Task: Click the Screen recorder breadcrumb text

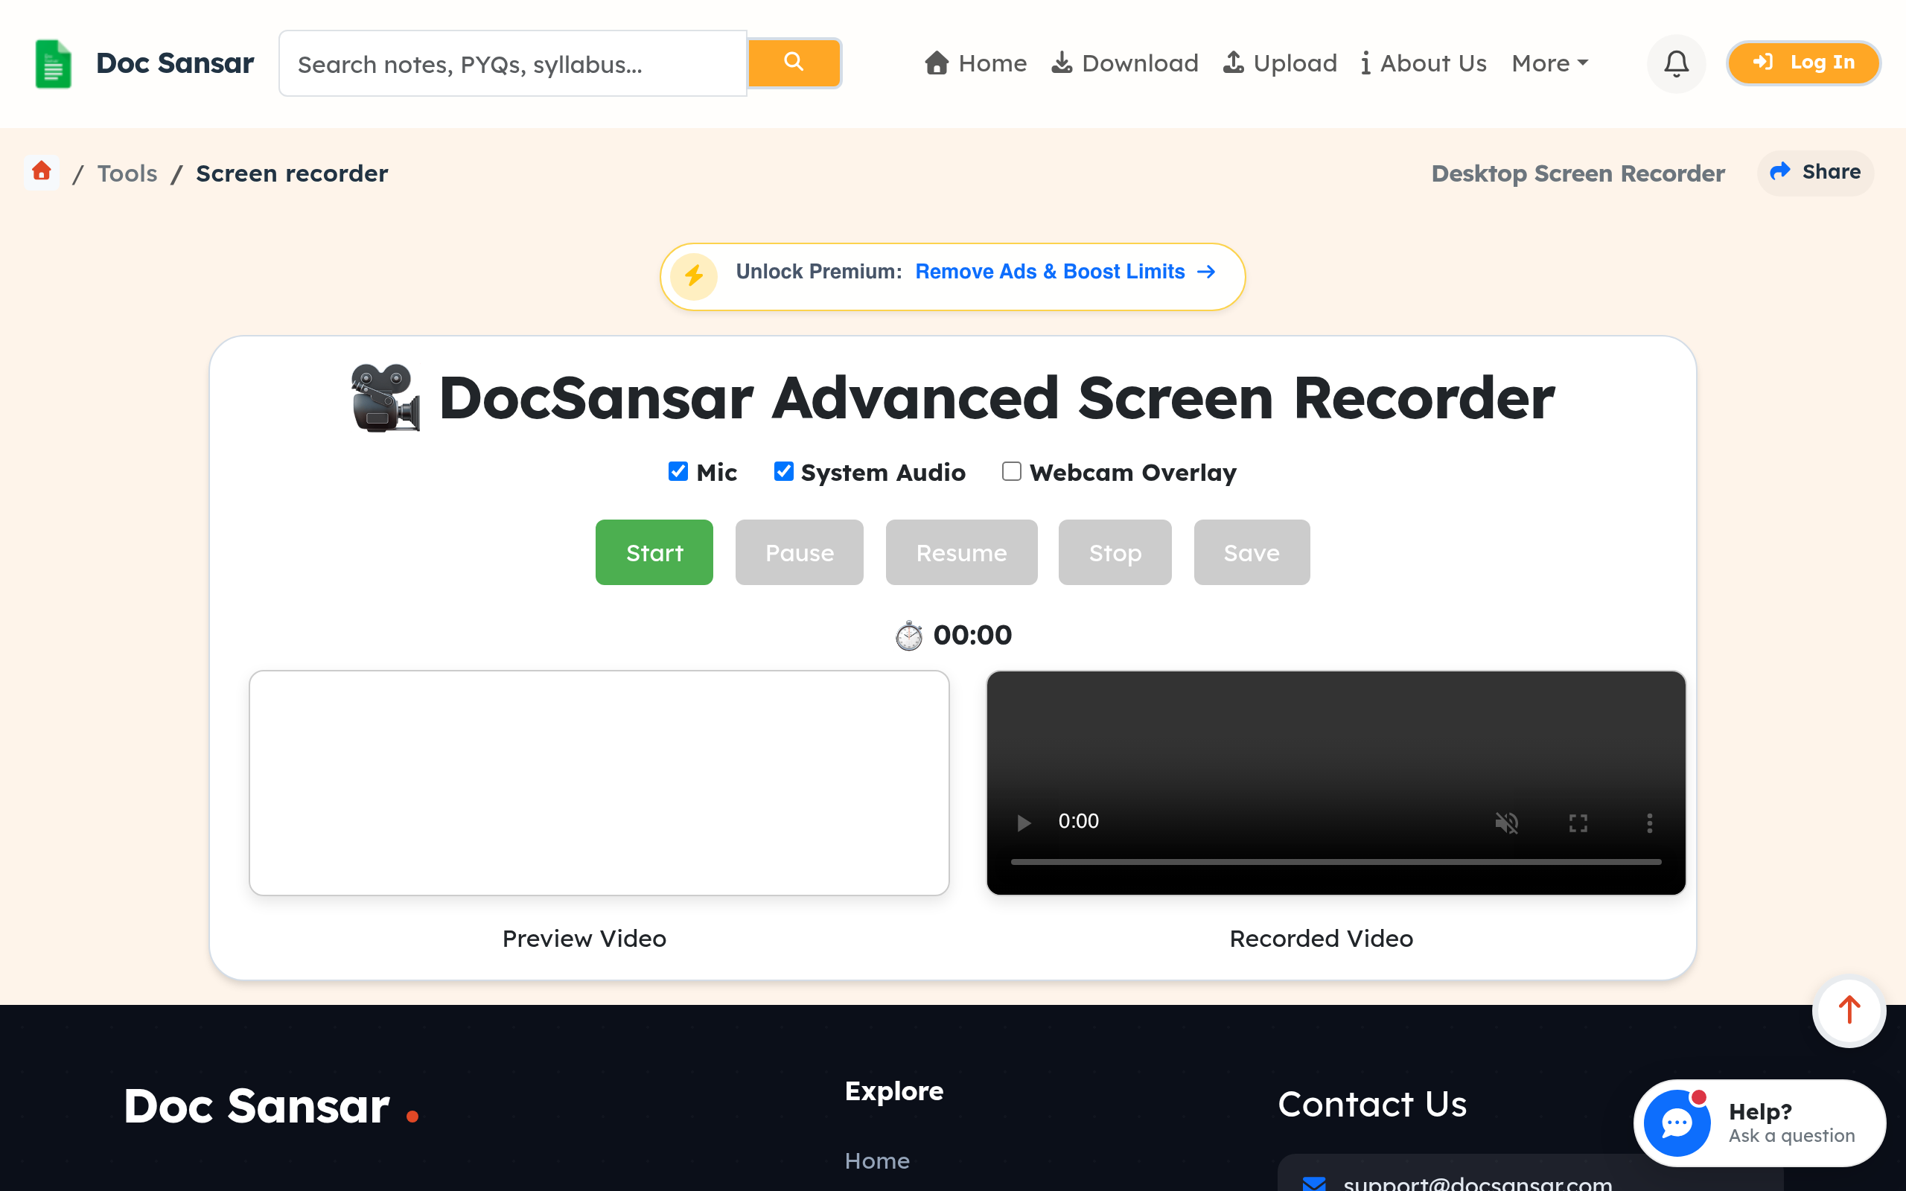Action: point(291,173)
